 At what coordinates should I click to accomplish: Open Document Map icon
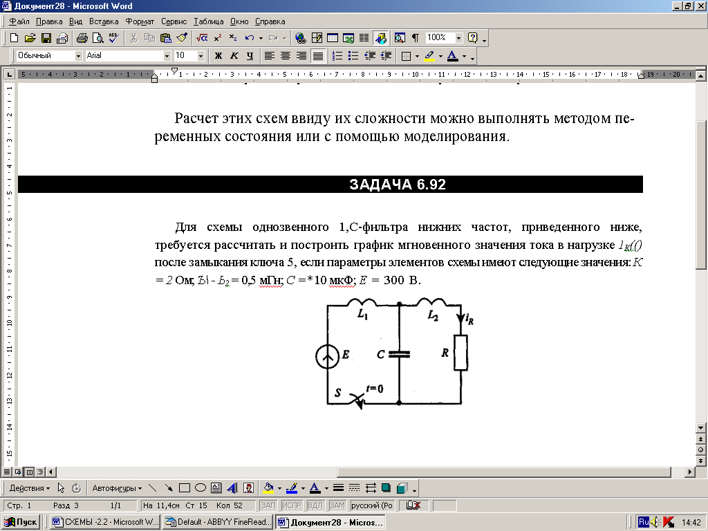pos(400,38)
